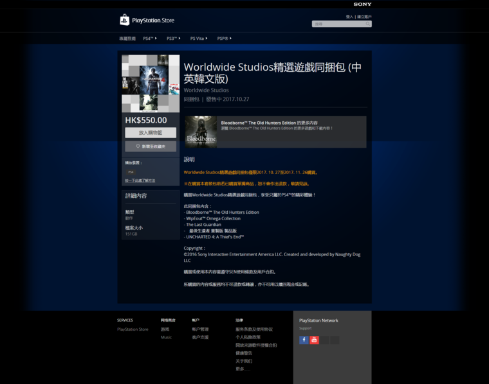Click the 登入 sign-in link
Screen dimensions: 489x384
click(349, 17)
